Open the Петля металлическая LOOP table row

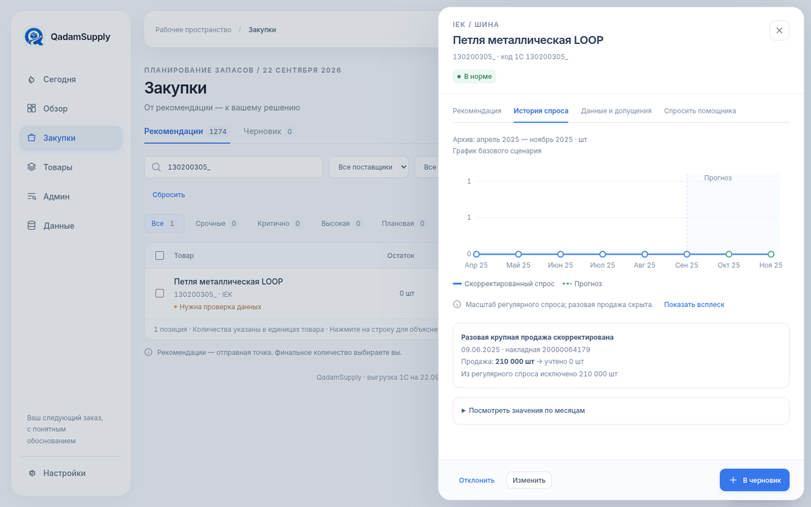coord(292,293)
